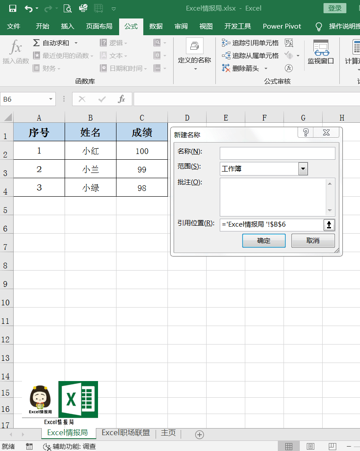Click the Save icon in quick access toolbar
Viewport: 360px width, 451px height.
click(x=13, y=8)
